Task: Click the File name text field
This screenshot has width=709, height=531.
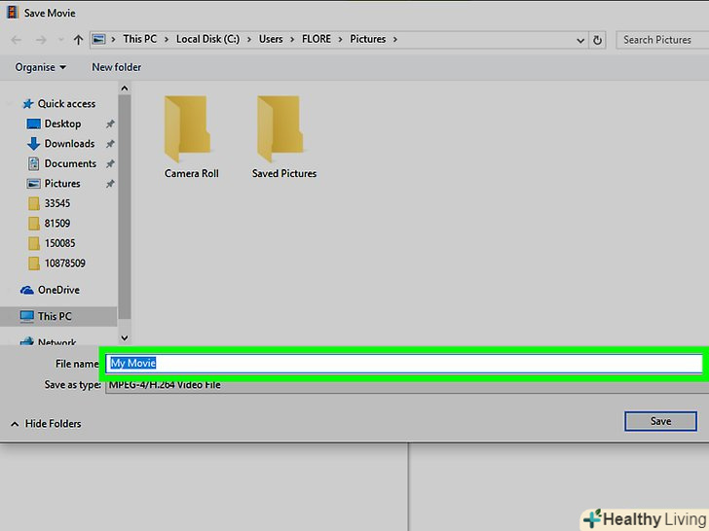Action: [404, 364]
